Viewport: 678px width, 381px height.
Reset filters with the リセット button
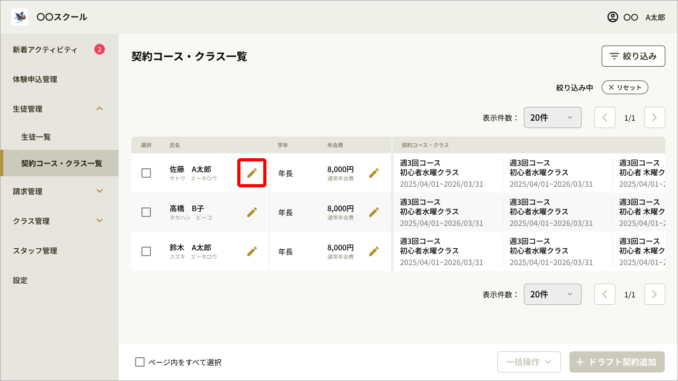[x=625, y=87]
